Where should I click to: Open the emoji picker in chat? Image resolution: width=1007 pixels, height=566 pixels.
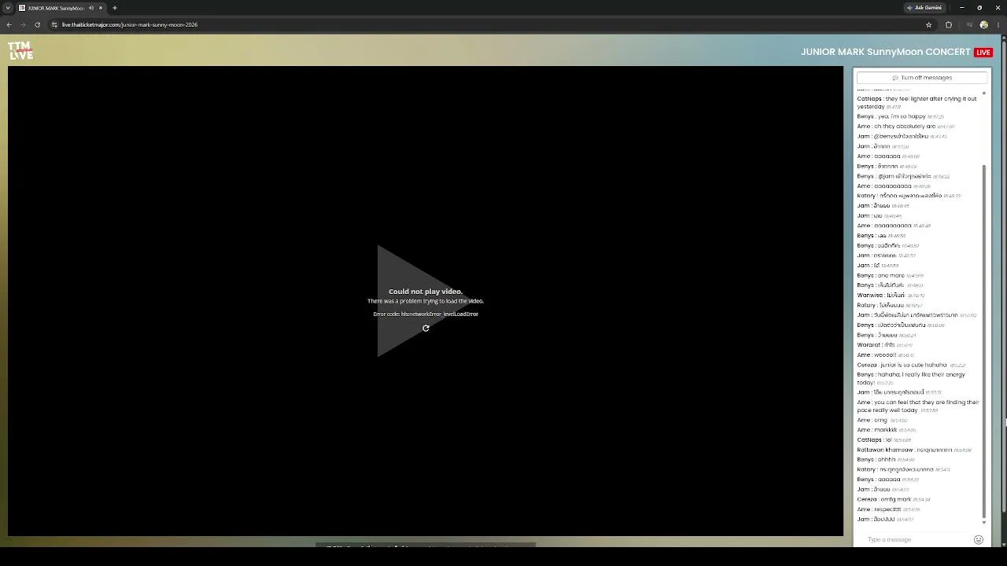pyautogui.click(x=979, y=539)
